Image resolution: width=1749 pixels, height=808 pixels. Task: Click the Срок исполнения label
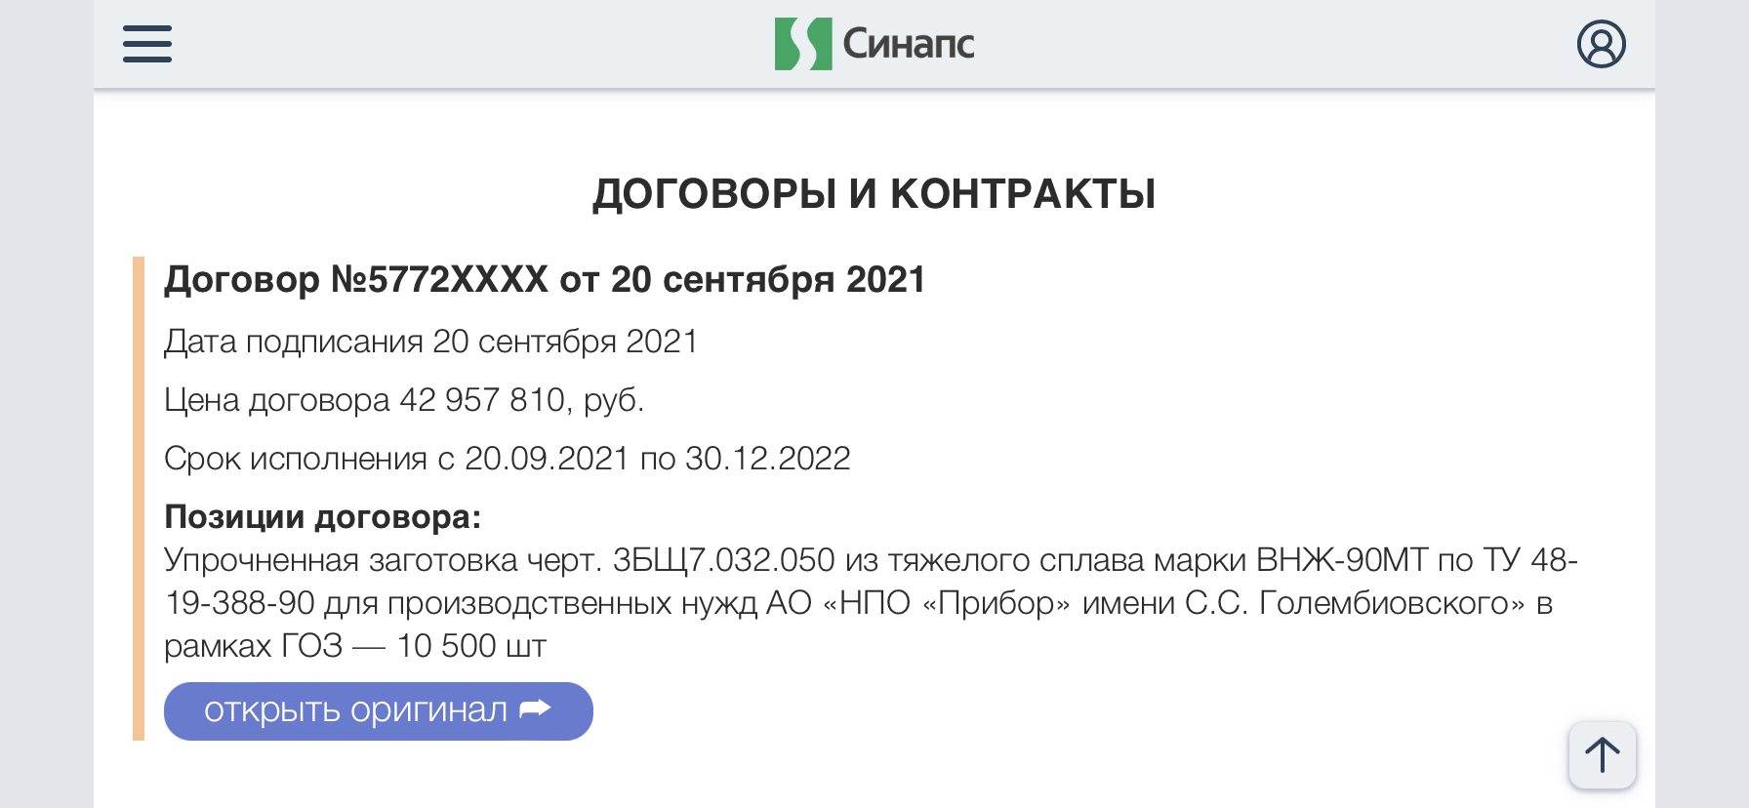point(296,459)
